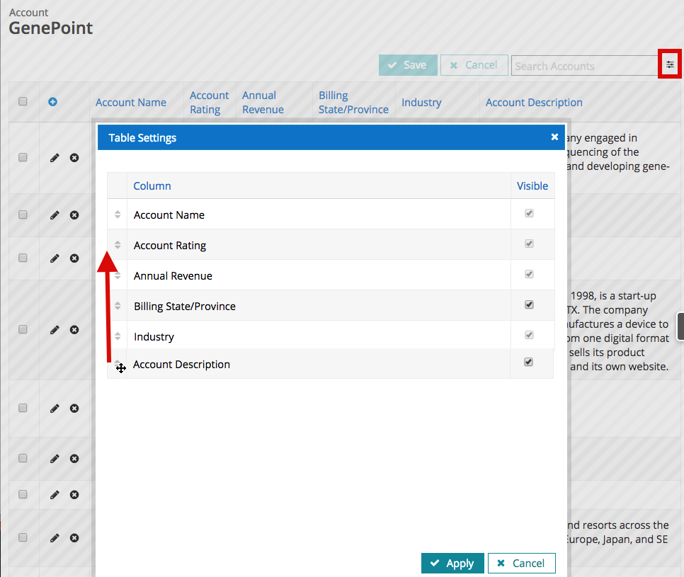Open table settings sliders icon
This screenshot has height=577, width=684.
tap(670, 65)
